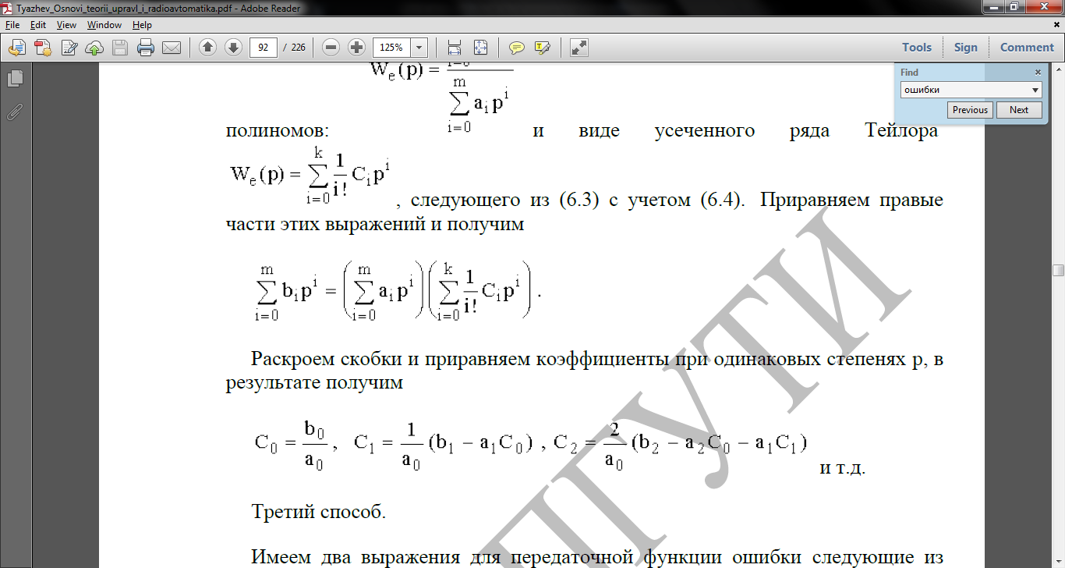The image size is (1065, 568).
Task: Open Page Thumbnails side panel
Action: click(x=14, y=78)
